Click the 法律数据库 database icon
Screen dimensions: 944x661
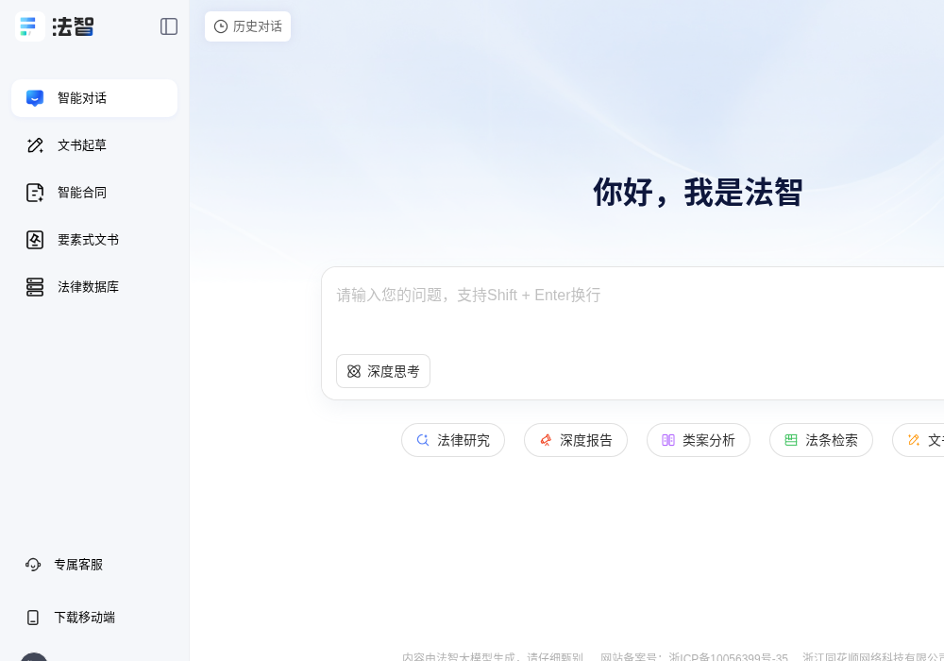point(35,287)
